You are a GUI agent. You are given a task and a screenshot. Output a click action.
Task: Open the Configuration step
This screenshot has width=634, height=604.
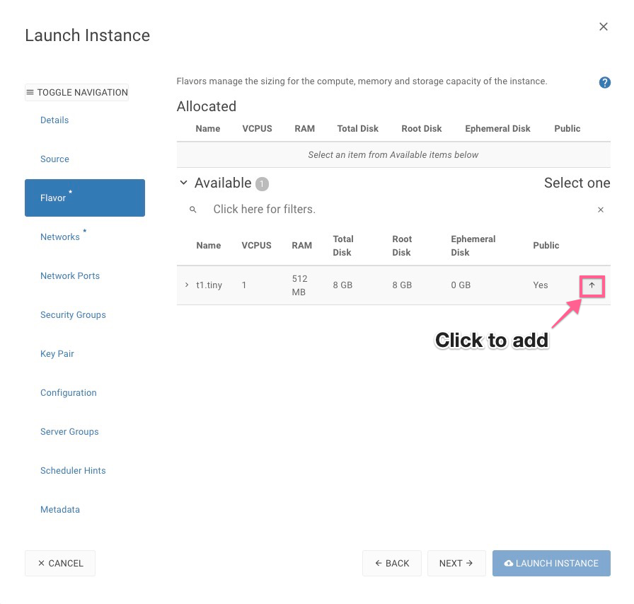coord(69,393)
